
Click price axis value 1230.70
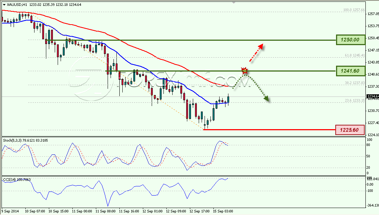(373, 111)
